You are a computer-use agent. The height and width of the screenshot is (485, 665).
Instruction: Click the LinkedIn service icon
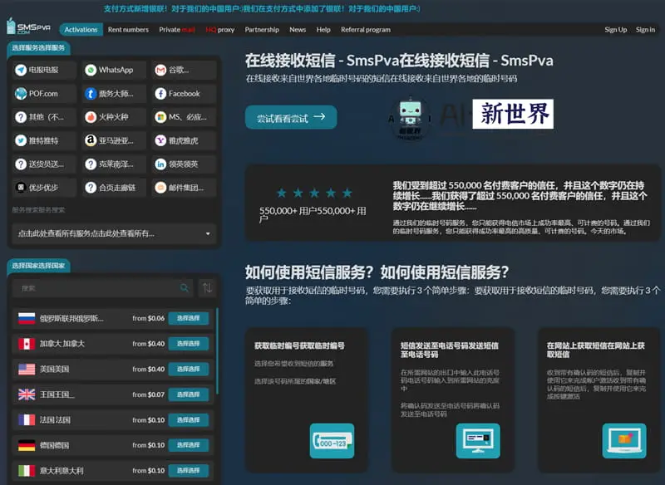pos(160,164)
